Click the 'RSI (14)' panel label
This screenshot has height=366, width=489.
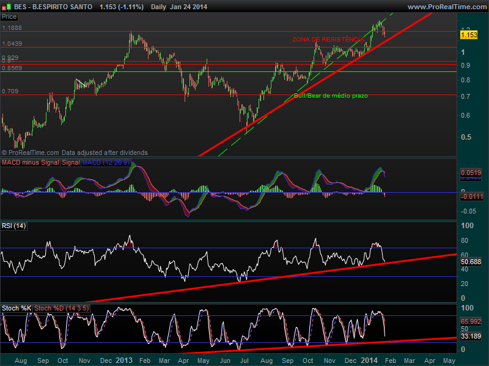[13, 226]
